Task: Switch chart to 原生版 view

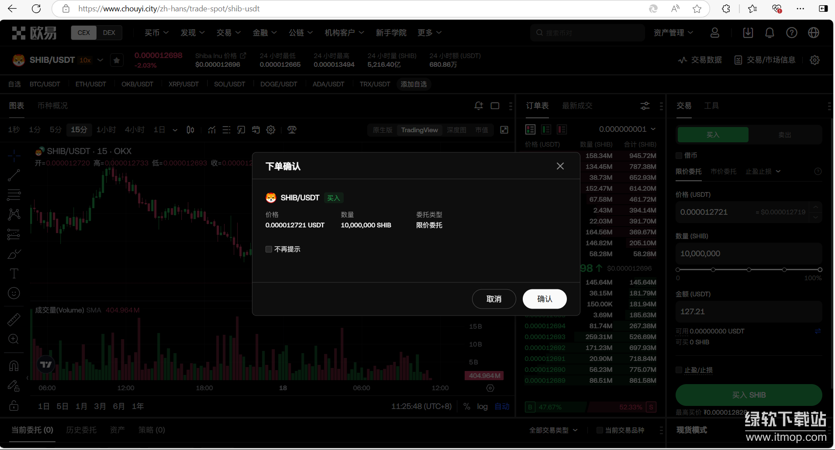Action: tap(383, 130)
